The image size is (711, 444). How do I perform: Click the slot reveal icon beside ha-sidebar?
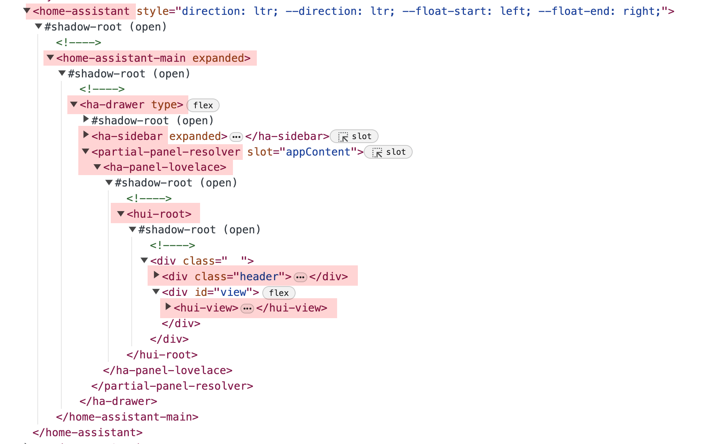(x=343, y=137)
